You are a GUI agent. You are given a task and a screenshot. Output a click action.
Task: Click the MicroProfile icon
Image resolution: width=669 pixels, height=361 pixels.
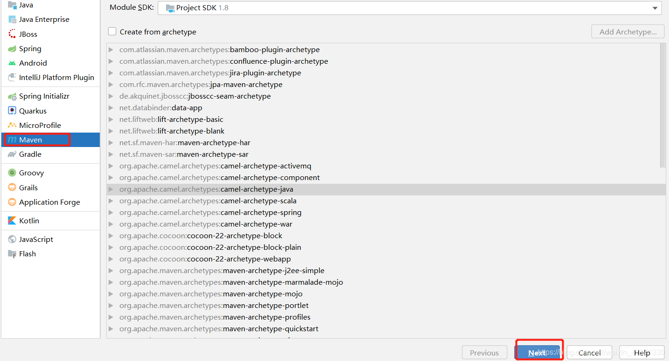tap(12, 125)
